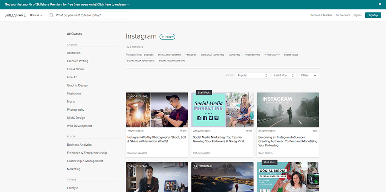Click the INSTAGRAM MARKETING skill tag
The image size is (386, 192).
[x=213, y=55]
